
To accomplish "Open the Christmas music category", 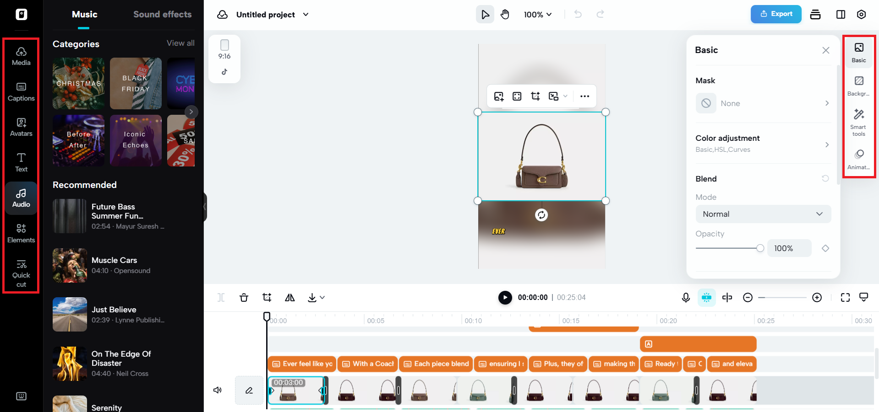I will tap(78, 83).
